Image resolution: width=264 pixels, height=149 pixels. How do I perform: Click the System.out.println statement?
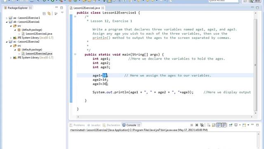point(143,92)
